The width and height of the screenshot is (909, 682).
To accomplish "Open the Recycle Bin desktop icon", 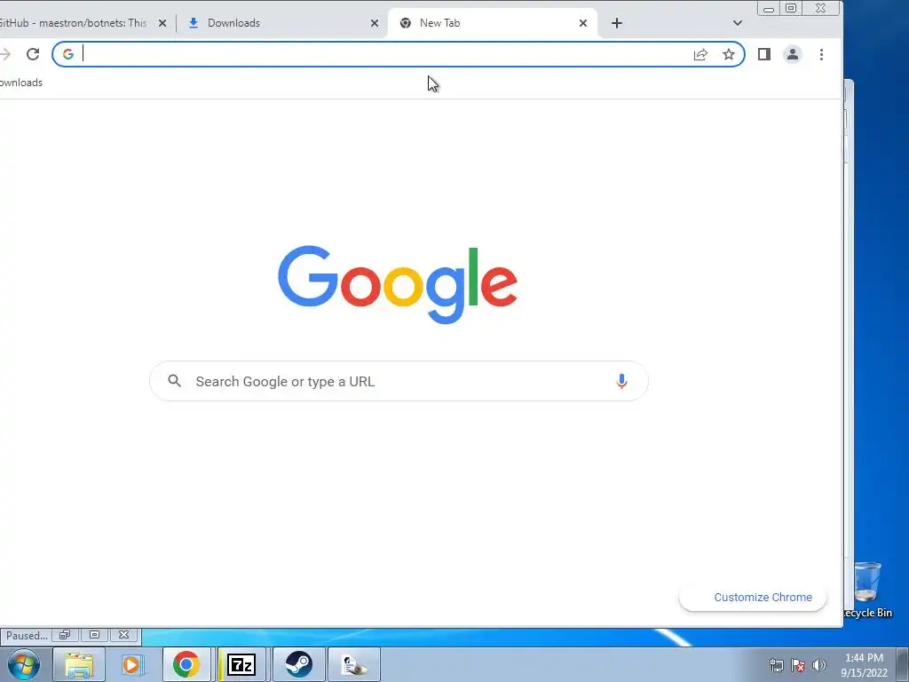I will pos(867,591).
